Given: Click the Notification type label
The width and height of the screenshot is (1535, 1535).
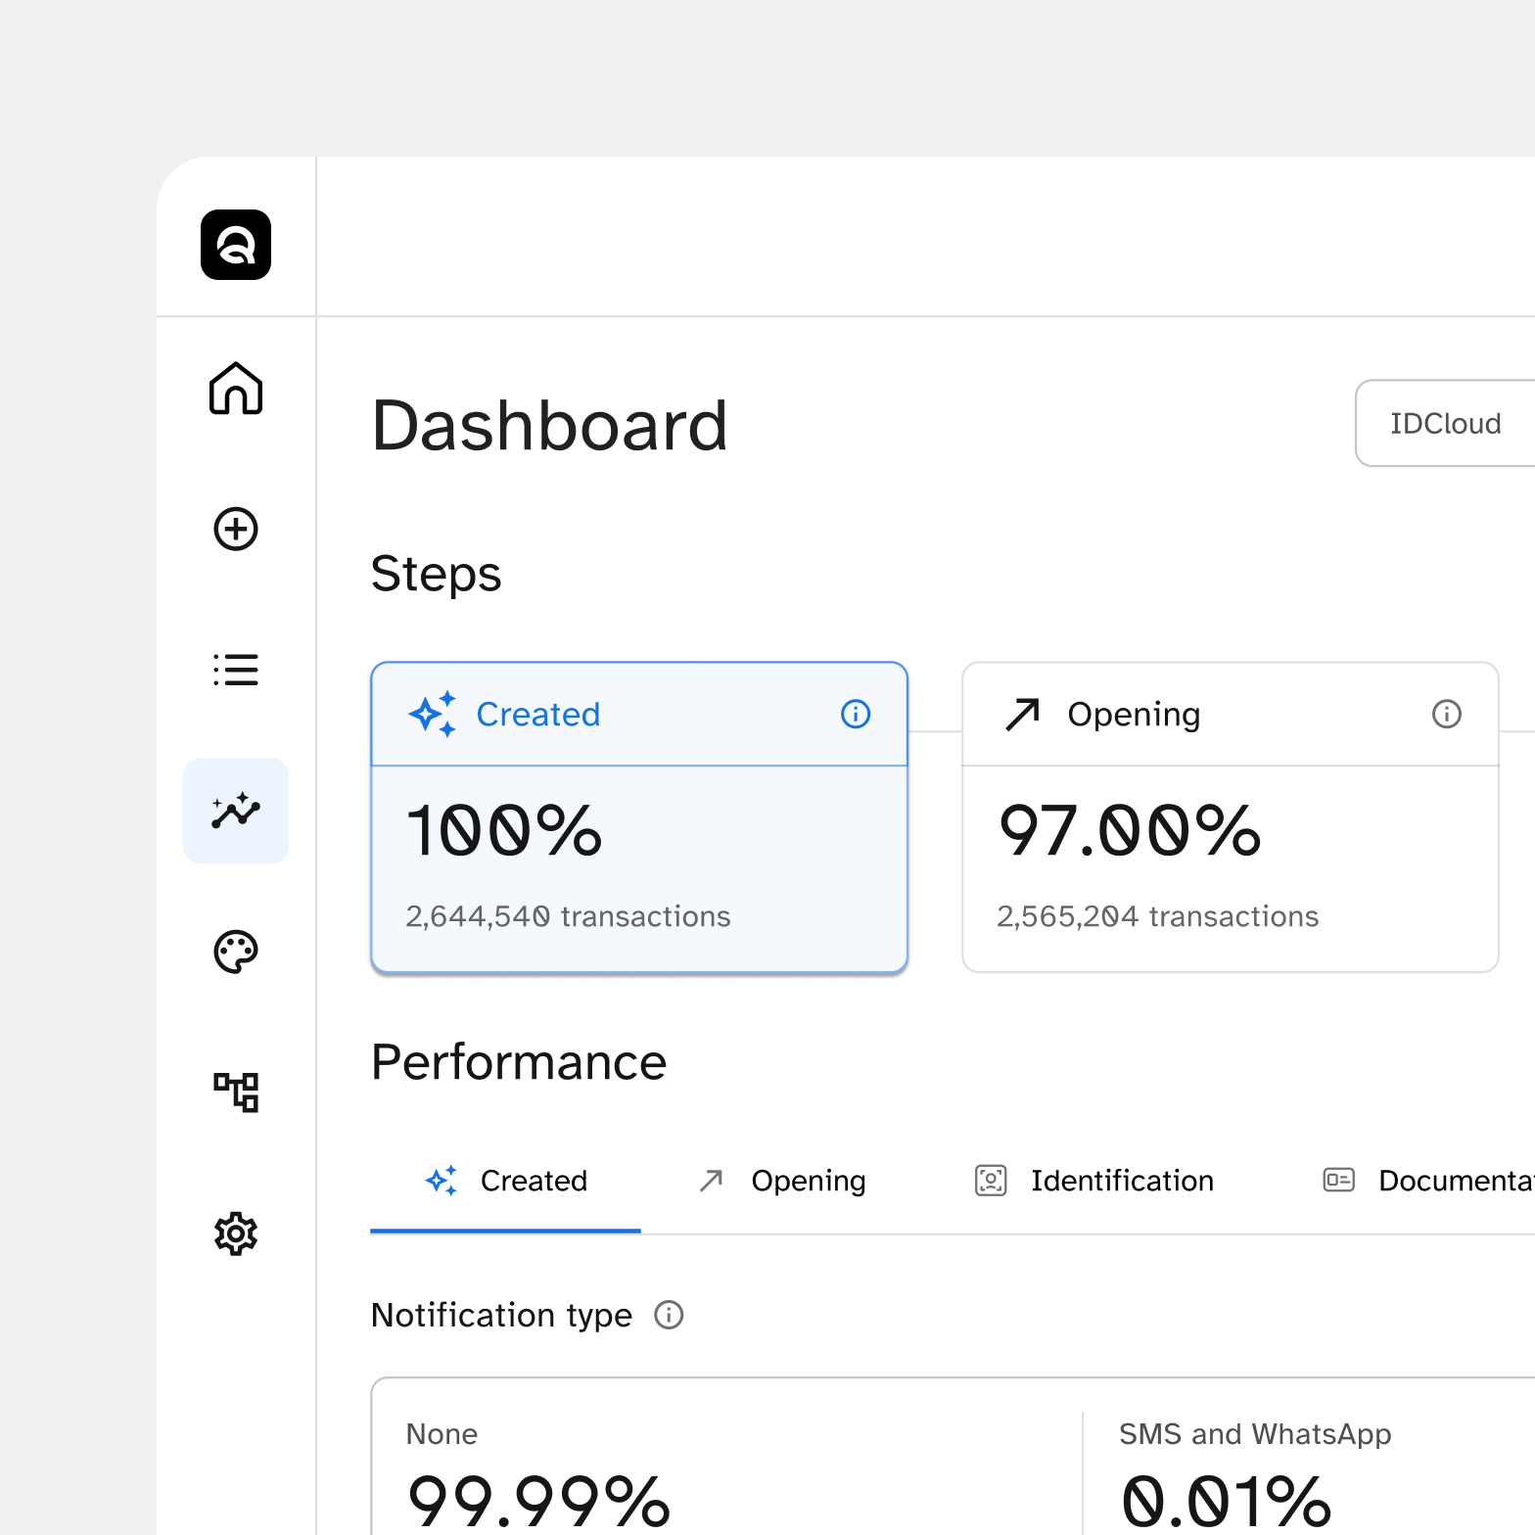Looking at the screenshot, I should point(501,1315).
